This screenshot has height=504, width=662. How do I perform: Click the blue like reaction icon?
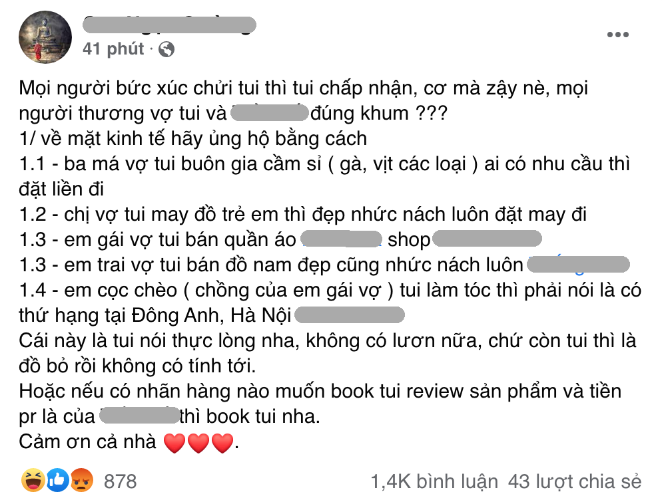point(57,481)
